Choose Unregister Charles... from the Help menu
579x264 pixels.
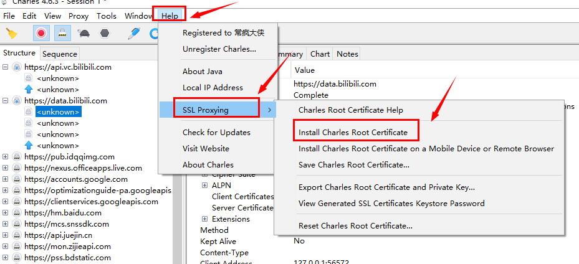pos(219,49)
